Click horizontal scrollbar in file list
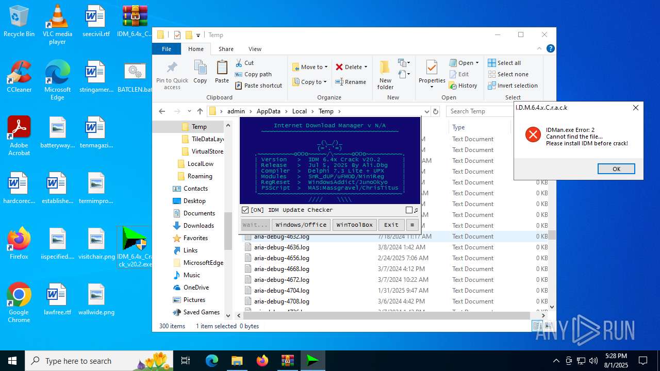The image size is (660, 371). coord(387,315)
